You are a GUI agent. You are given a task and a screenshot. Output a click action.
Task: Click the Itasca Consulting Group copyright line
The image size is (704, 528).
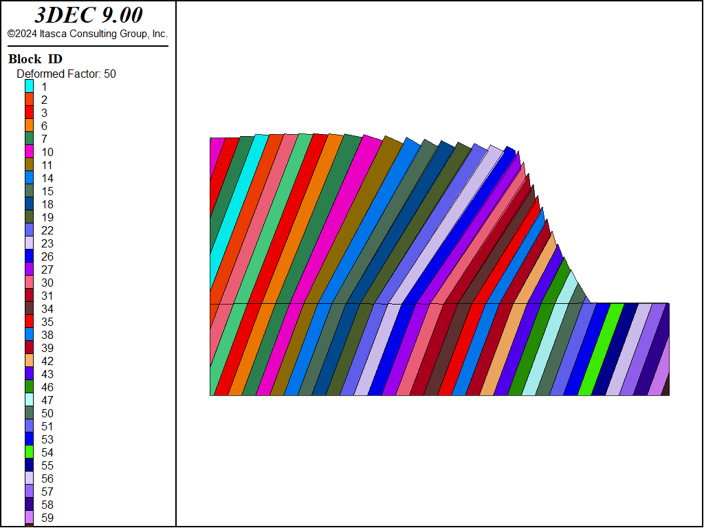[x=87, y=34]
